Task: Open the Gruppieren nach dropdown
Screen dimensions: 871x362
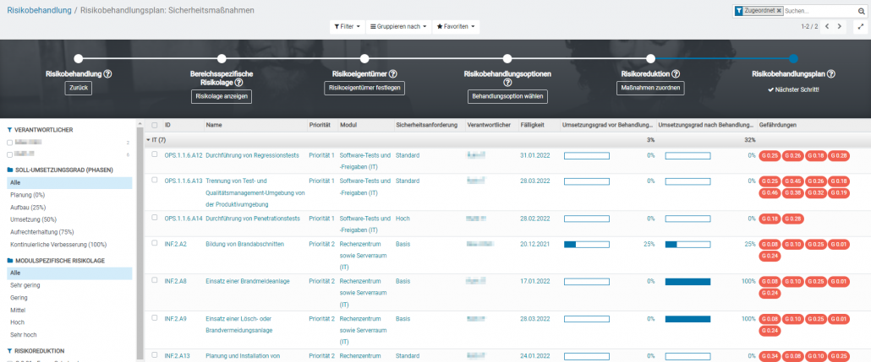Action: pyautogui.click(x=399, y=27)
